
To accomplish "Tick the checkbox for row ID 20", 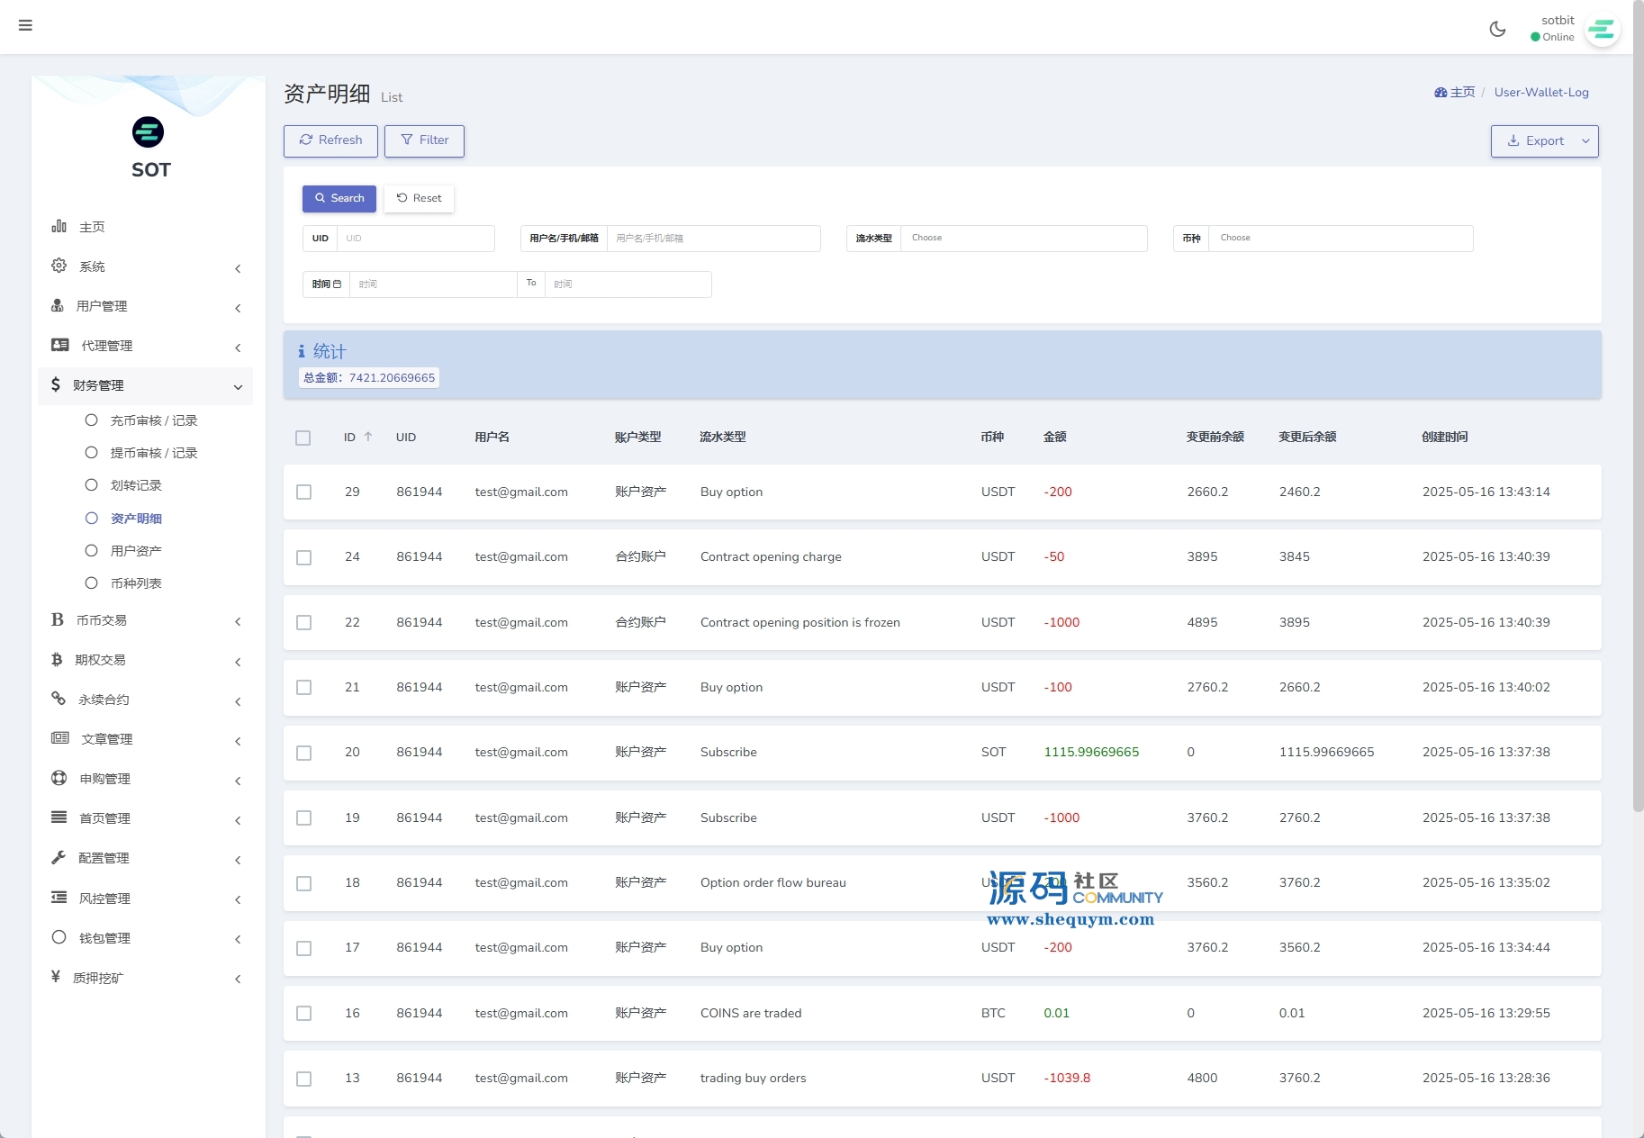I will [x=303, y=753].
